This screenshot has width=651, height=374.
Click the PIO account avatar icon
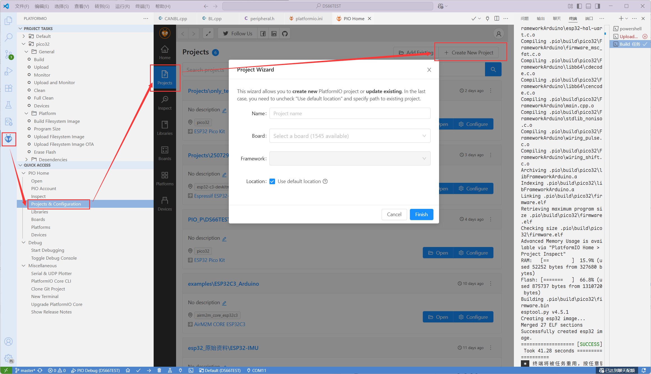pyautogui.click(x=498, y=34)
